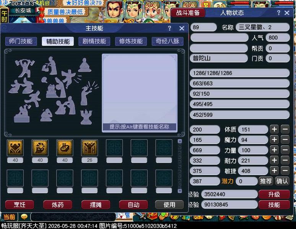Select the first level-40 skill icon
296x229 pixels.
pos(15,148)
